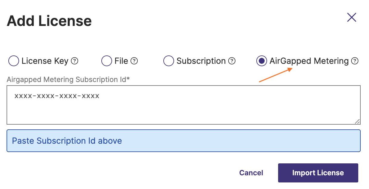This screenshot has height=189, width=369.
Task: Click the License Key label text
Action: [x=45, y=61]
